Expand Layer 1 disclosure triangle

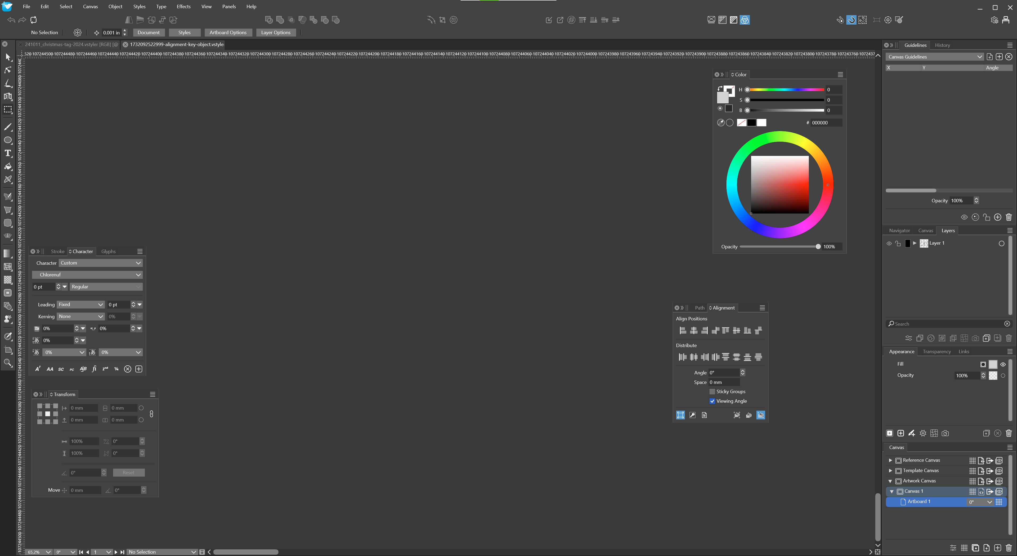(x=915, y=243)
